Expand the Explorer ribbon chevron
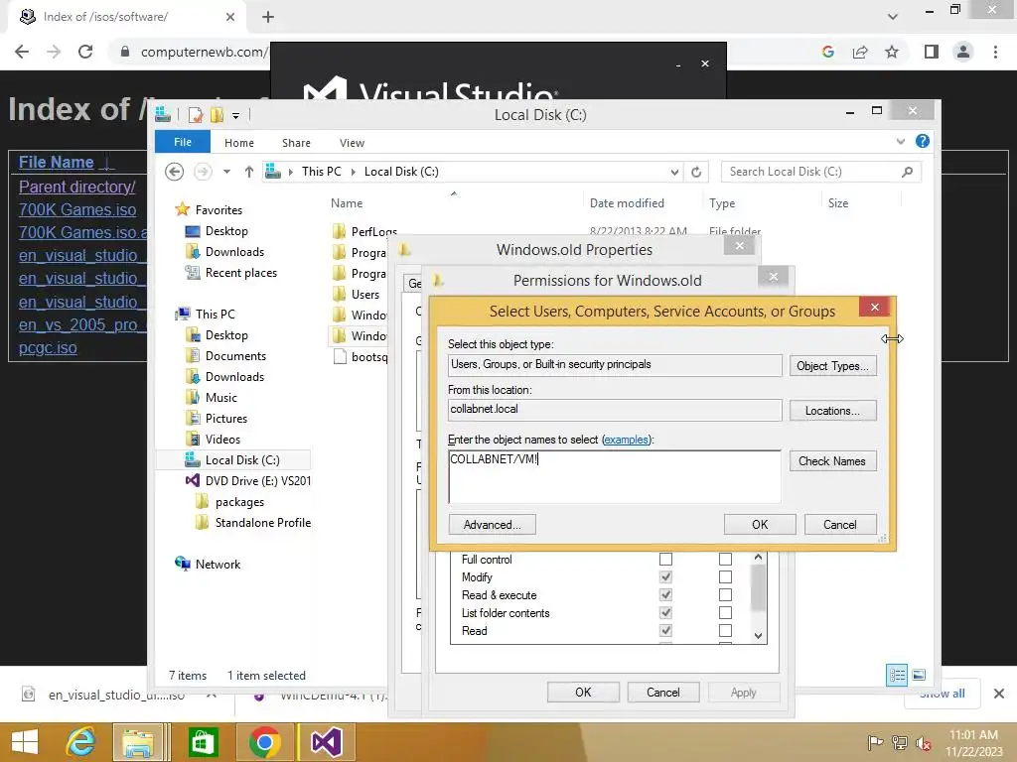1017x762 pixels. coord(900,141)
